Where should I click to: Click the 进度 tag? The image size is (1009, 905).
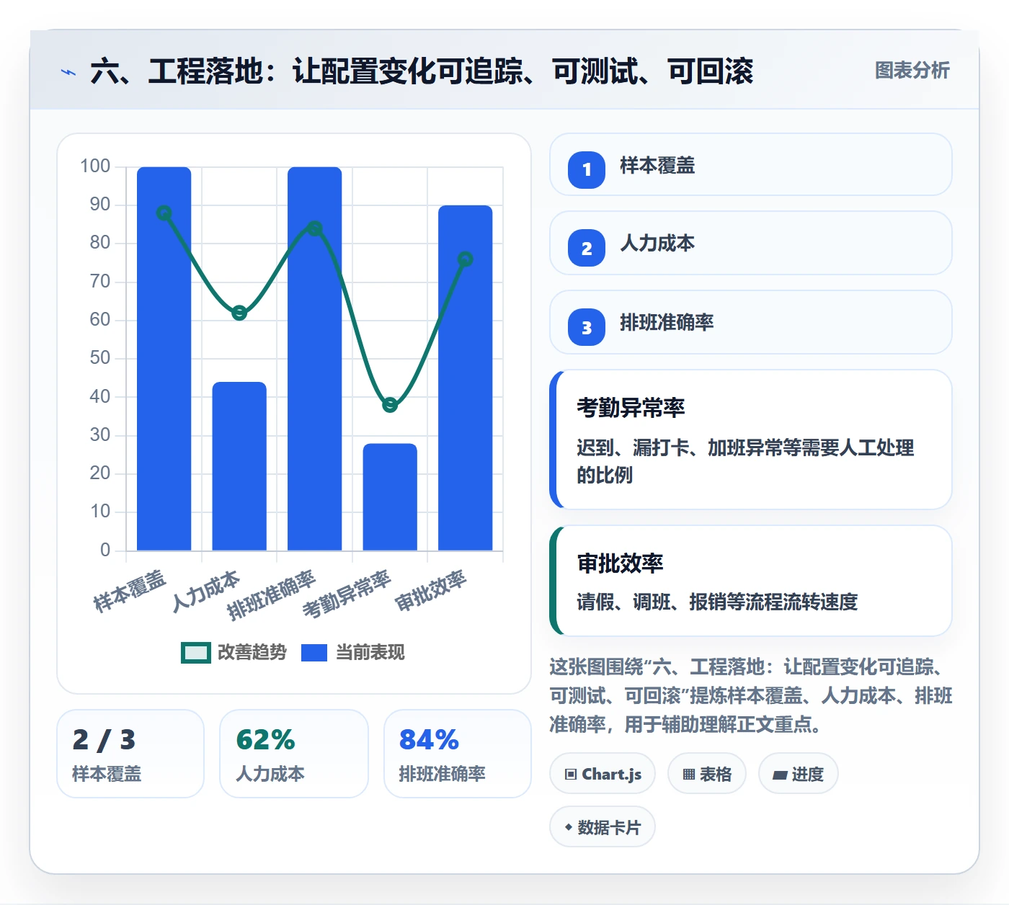[798, 774]
